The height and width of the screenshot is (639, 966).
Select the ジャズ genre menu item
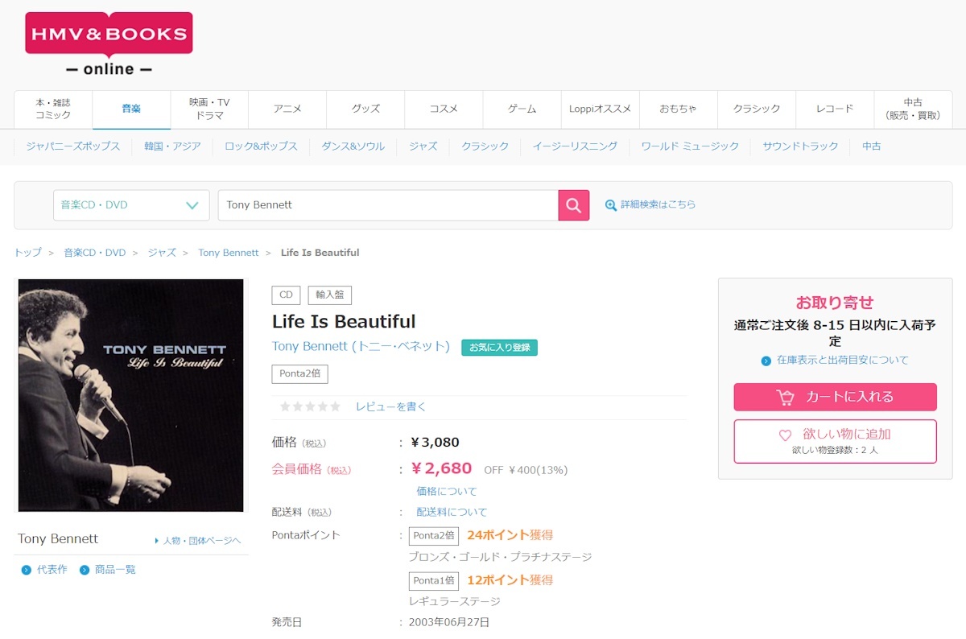coord(423,146)
